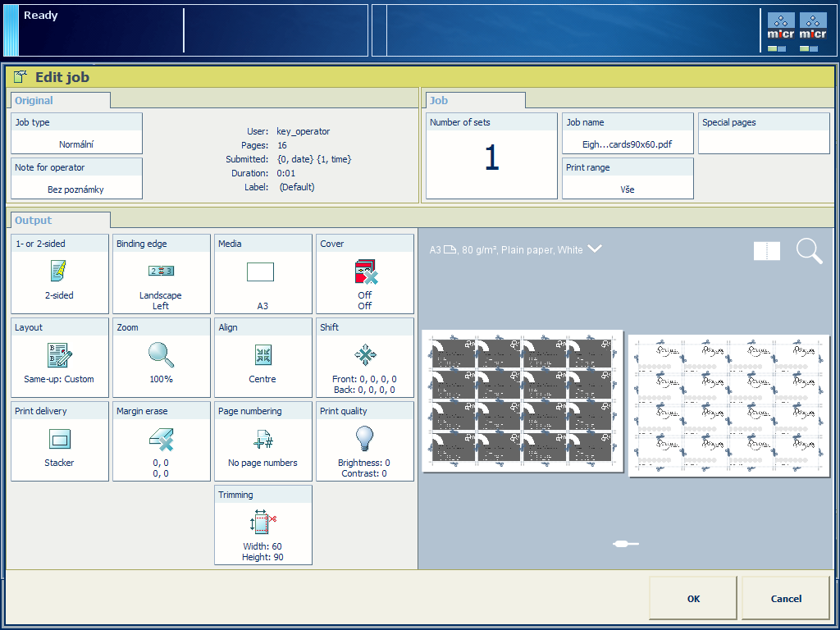Expand the A3 media dropdown arrow
This screenshot has width=840, height=630.
[595, 249]
